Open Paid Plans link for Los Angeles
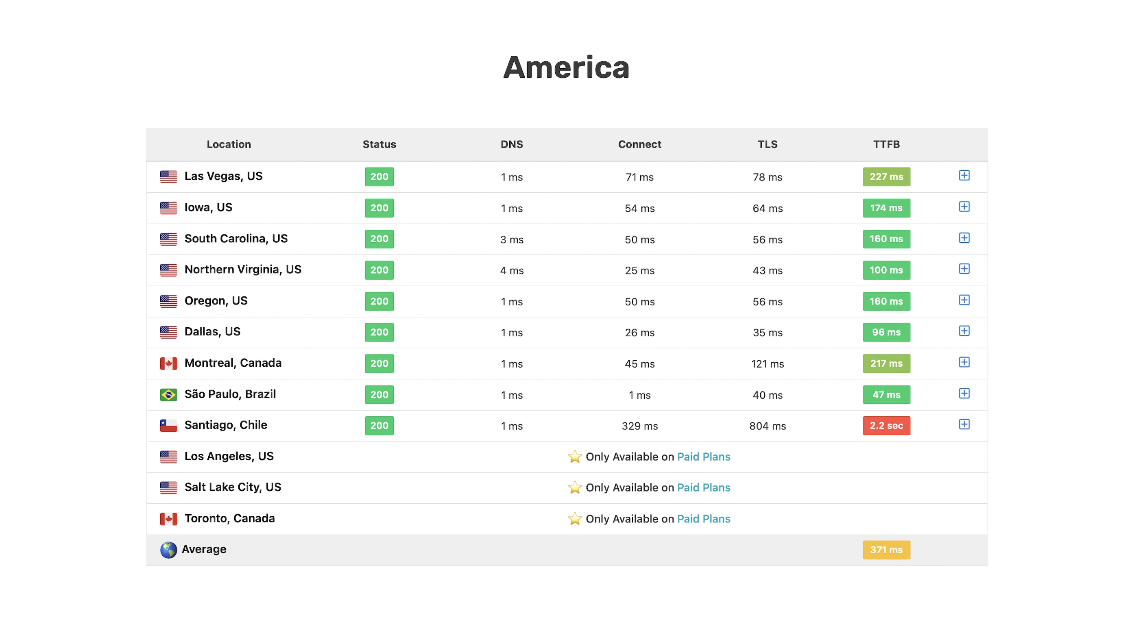The height and width of the screenshot is (622, 1134). click(703, 457)
